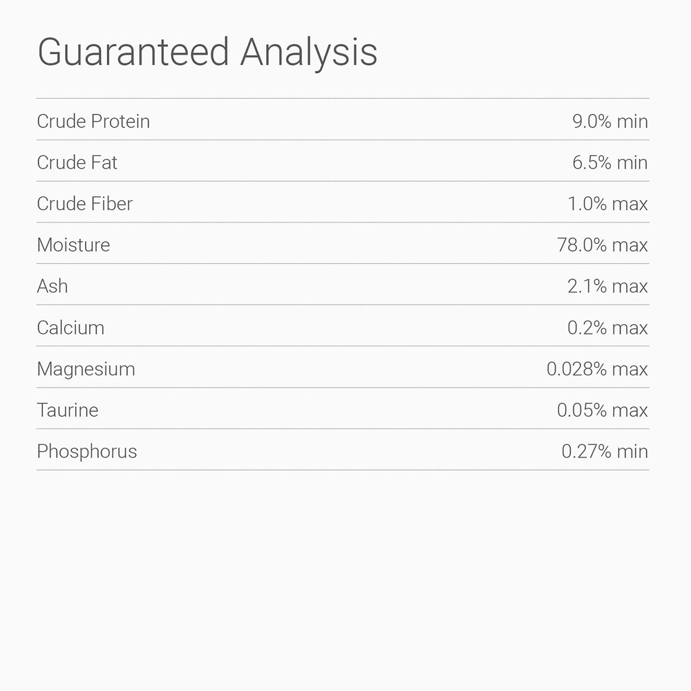691x691 pixels.
Task: Select the Crude Fat label
Action: [77, 163]
